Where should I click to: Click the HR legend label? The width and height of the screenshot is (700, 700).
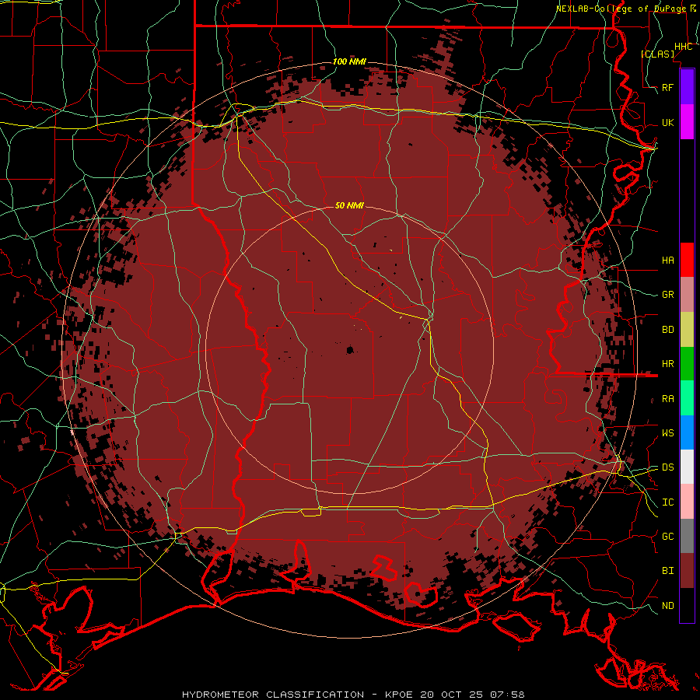[x=667, y=364]
